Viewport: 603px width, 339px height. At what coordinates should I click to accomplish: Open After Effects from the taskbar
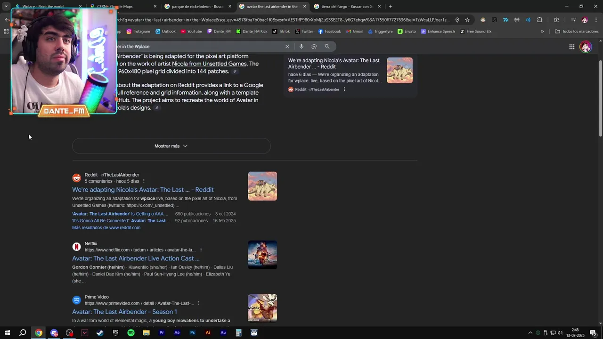coord(177,333)
